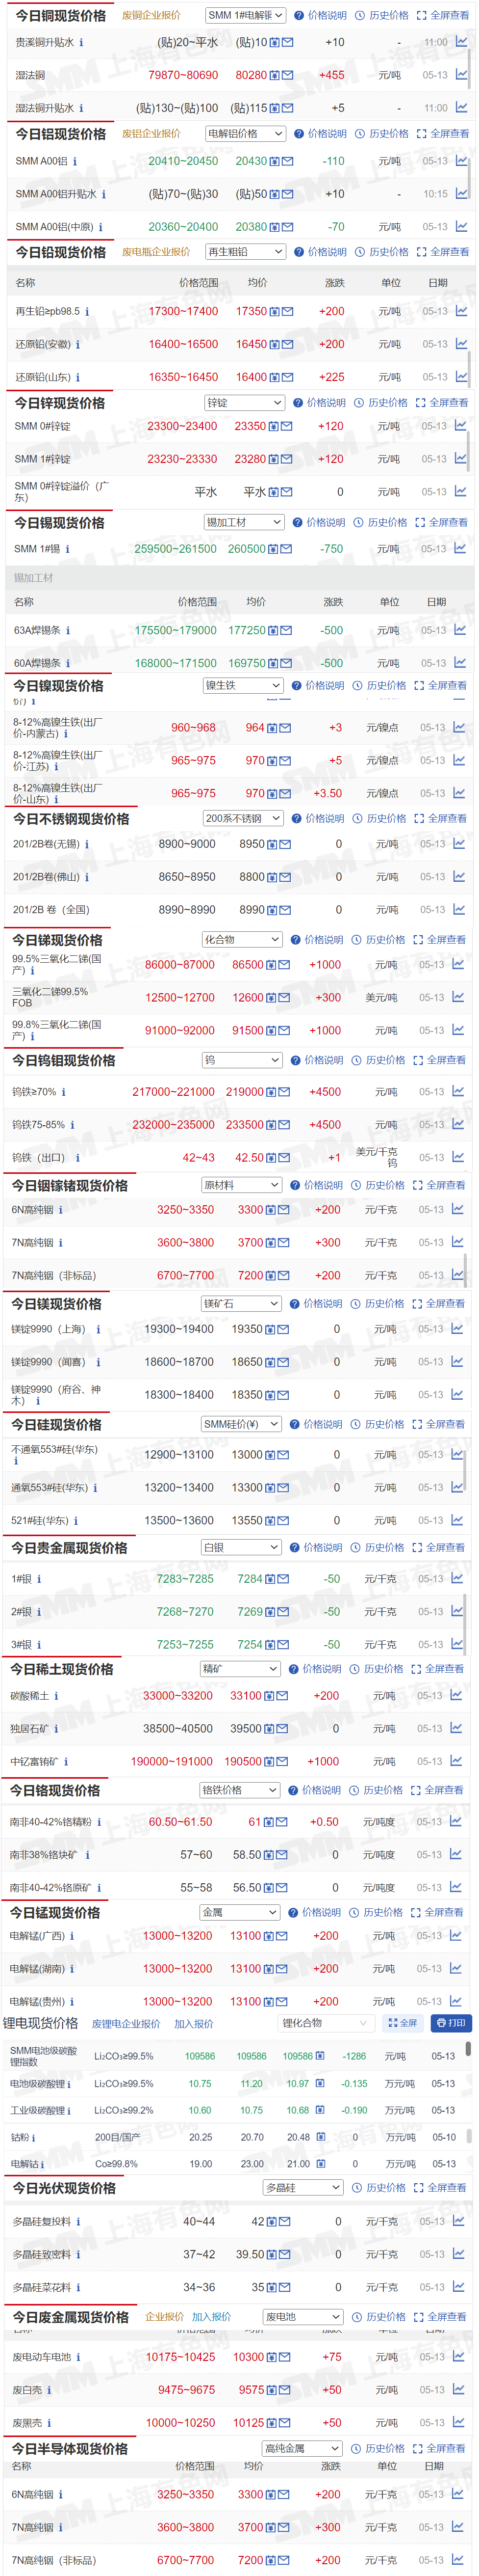479x2576 pixels.
Task: Click info icon next to 60A焊锡条
Action: coord(68,664)
